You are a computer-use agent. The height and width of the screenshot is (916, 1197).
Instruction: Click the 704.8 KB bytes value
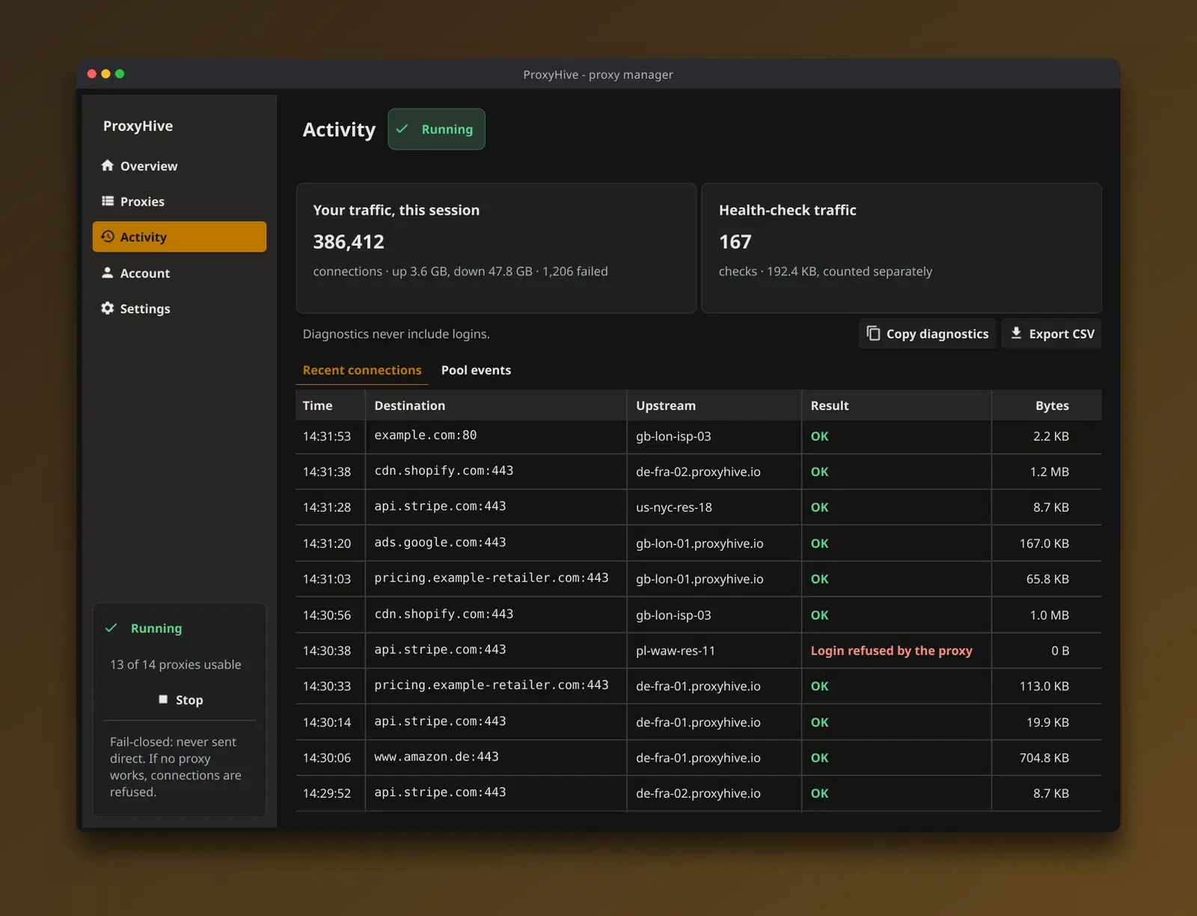pyautogui.click(x=1044, y=757)
